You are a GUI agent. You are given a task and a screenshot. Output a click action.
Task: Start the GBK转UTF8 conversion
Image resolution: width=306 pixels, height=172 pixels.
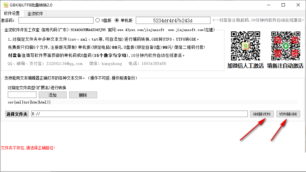tap(262, 114)
